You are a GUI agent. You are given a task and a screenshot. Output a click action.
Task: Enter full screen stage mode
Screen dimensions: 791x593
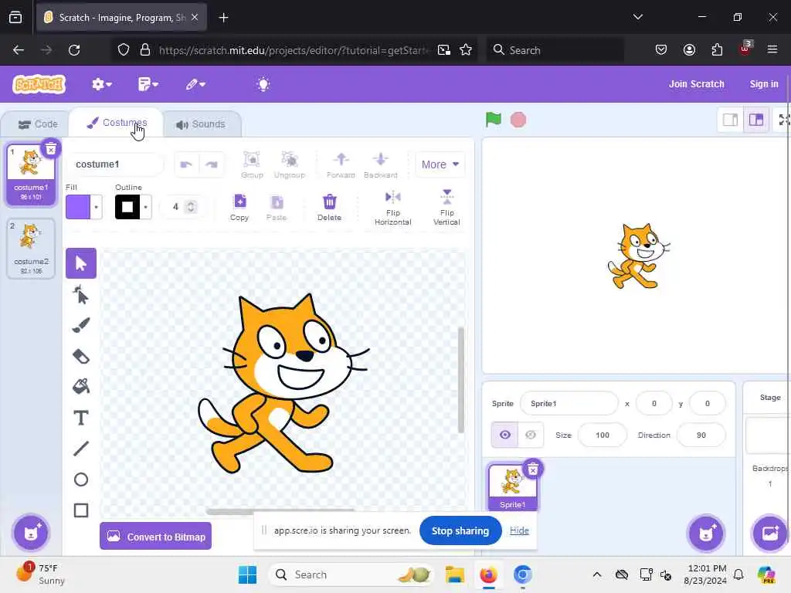click(x=783, y=120)
